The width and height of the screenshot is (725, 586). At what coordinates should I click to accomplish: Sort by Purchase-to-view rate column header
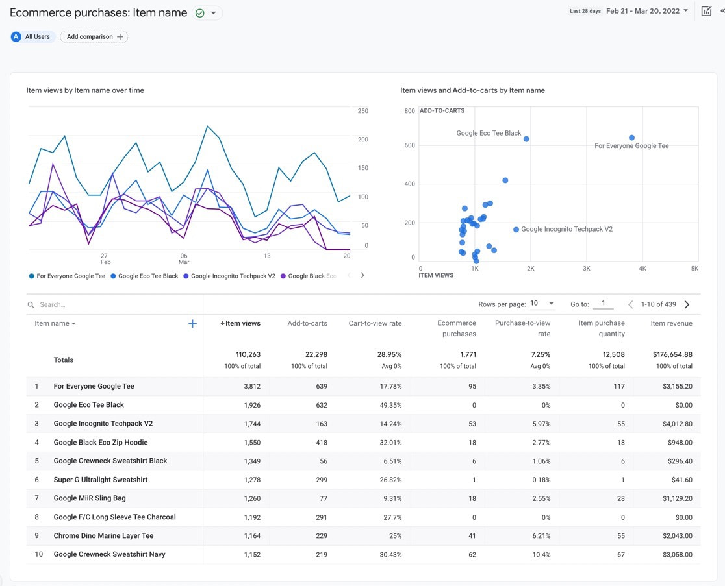pos(522,328)
